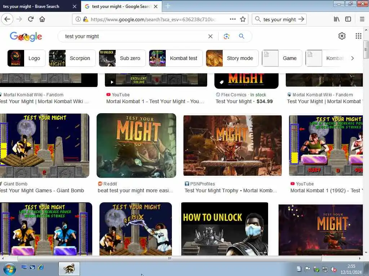369x276 pixels.
Task: Filter images by Sub zero chip
Action: coord(122,58)
